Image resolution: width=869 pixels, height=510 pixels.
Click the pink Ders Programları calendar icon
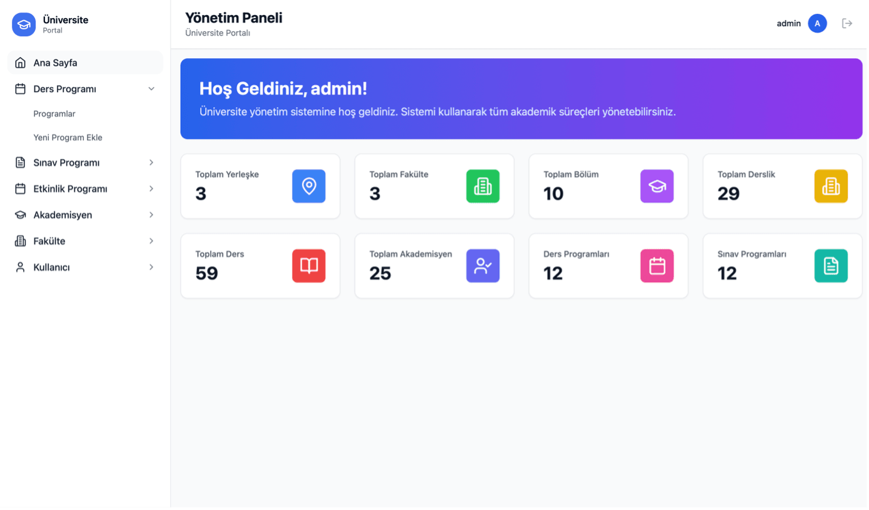tap(657, 265)
